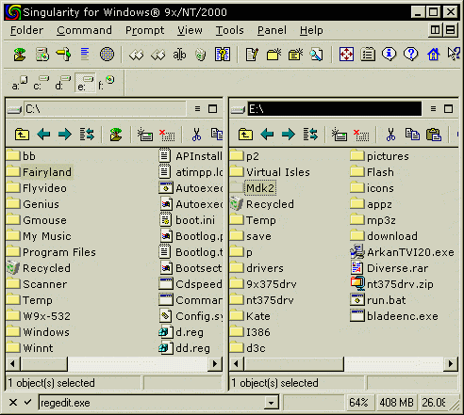The width and height of the screenshot is (464, 415).
Task: Click right scroll arrow in C:\ panel
Action: click(x=215, y=364)
